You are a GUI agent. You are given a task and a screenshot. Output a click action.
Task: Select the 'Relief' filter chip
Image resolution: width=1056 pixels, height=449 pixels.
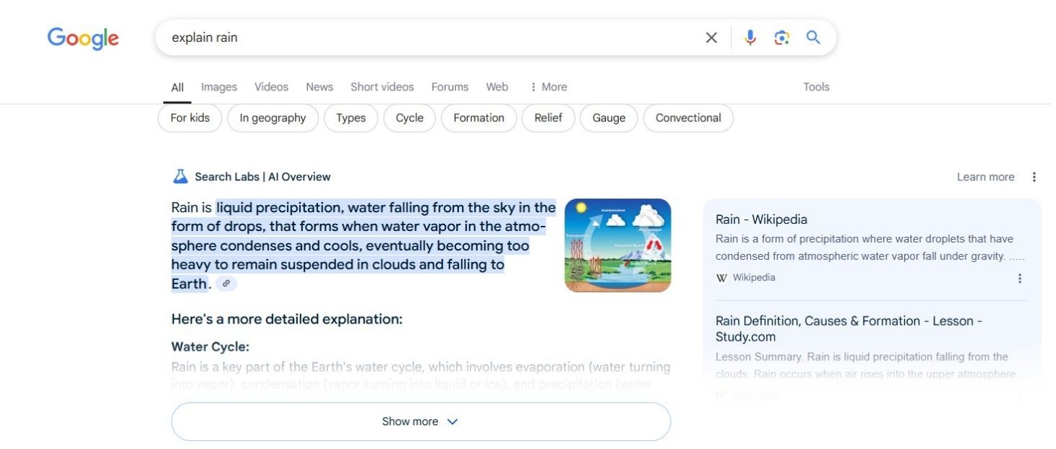(x=548, y=118)
